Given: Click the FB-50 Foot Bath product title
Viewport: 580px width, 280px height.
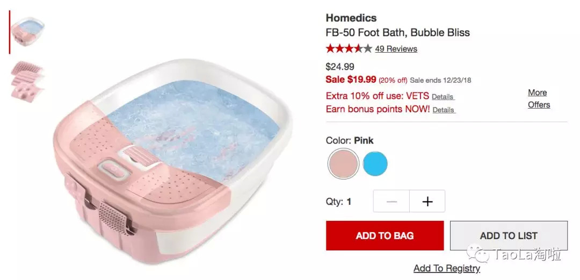Looking at the screenshot, I should [397, 33].
